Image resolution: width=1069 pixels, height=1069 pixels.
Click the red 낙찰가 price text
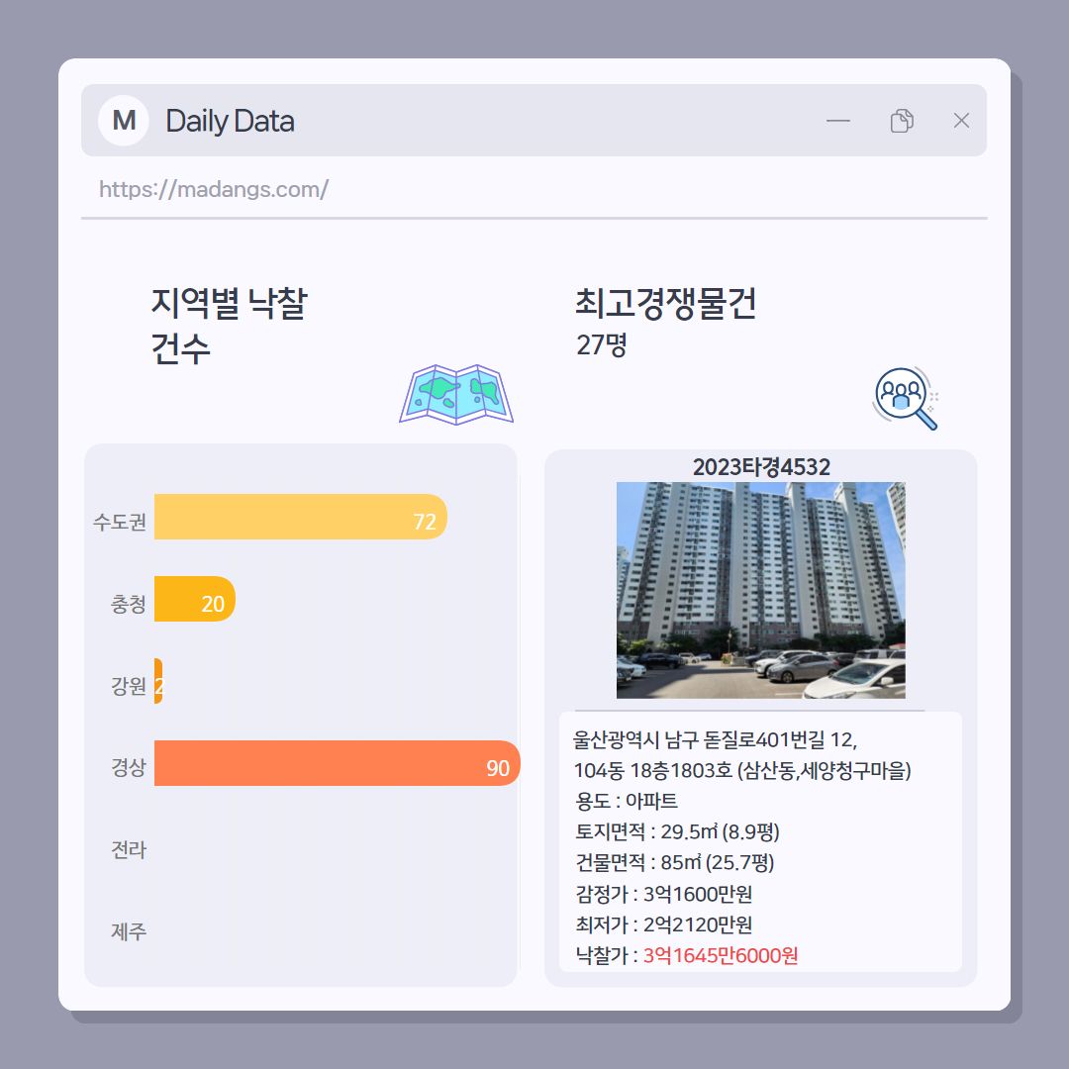721,955
